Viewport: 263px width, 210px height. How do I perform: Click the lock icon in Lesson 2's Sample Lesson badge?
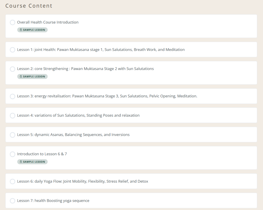(x=21, y=76)
